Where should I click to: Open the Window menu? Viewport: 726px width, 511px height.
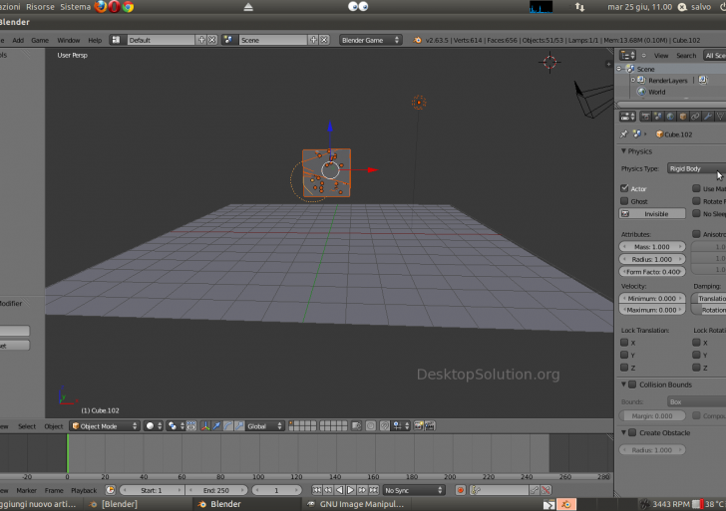[69, 40]
